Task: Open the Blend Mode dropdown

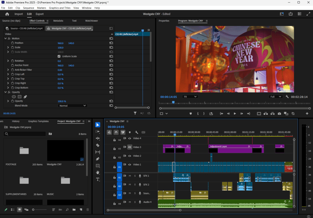Action: tap(73, 106)
